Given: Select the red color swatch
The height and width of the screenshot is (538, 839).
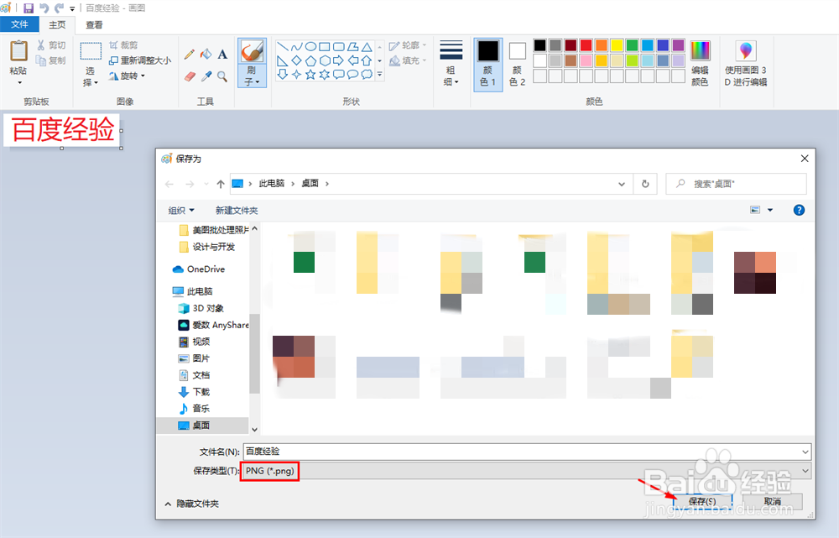Looking at the screenshot, I should tap(586, 45).
